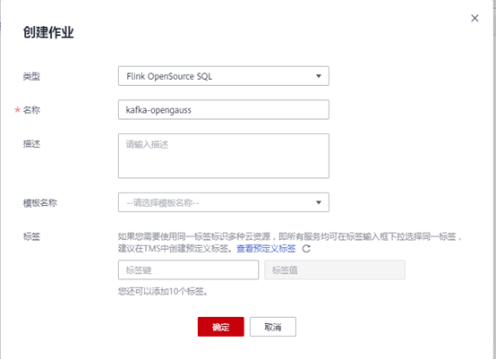Screen dimensions: 496x359
Task: Click the 标签 field label
Action: [x=31, y=236]
